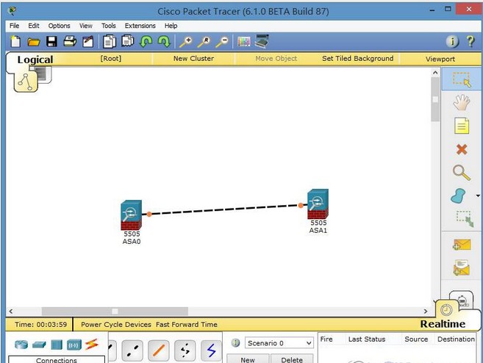Open the Scenario 0 dropdown

(x=279, y=343)
